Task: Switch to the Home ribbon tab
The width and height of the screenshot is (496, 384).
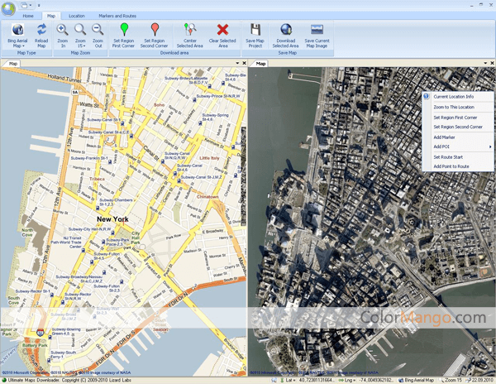Action: coord(28,16)
